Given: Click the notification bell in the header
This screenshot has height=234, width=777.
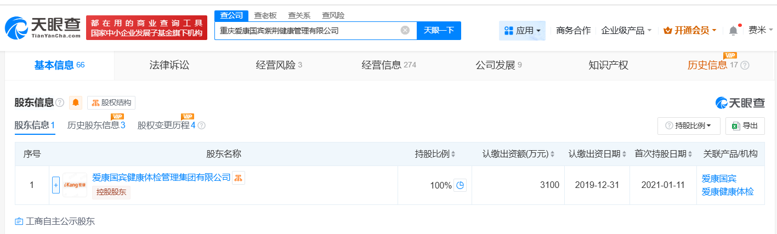Looking at the screenshot, I should click(x=733, y=31).
